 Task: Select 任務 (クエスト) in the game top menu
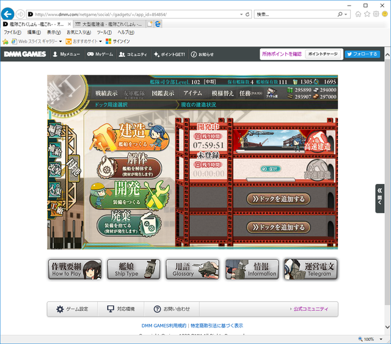click(250, 93)
